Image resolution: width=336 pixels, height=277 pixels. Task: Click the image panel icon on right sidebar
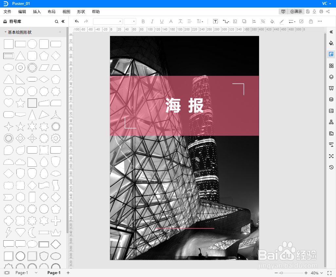[x=331, y=111]
